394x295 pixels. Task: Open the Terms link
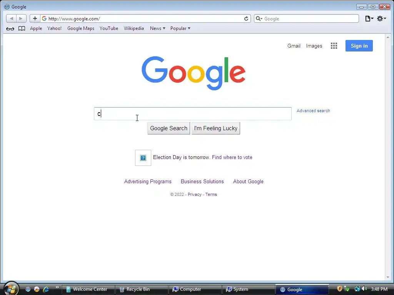pos(211,194)
